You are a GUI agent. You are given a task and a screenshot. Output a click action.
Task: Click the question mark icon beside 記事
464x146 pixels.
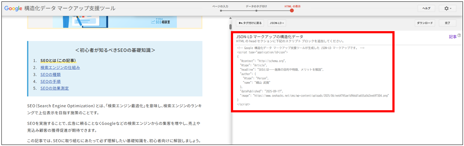459,36
